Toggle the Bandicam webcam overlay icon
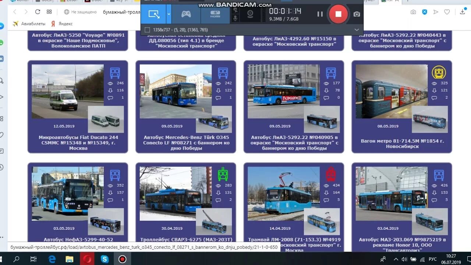The image size is (471, 265). 250,14
